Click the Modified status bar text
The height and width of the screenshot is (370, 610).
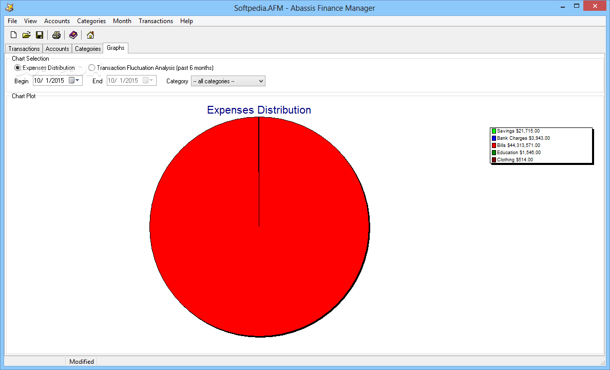pos(82,361)
